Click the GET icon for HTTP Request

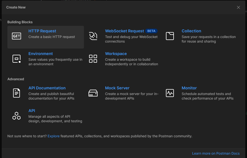[17, 36]
